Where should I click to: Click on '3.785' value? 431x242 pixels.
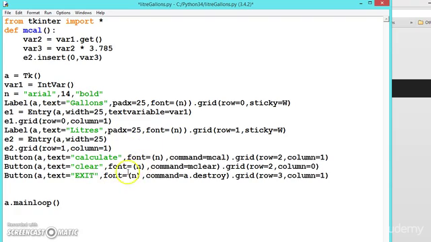coord(101,48)
